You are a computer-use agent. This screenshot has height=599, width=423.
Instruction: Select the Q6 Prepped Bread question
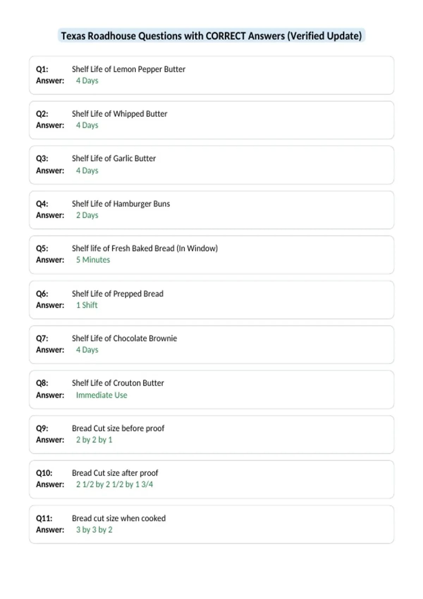118,294
